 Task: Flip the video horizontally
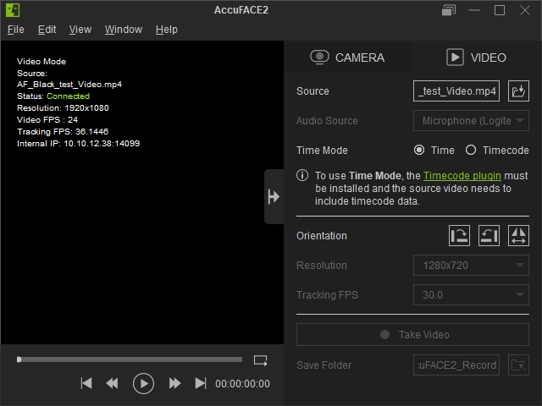[x=518, y=235]
